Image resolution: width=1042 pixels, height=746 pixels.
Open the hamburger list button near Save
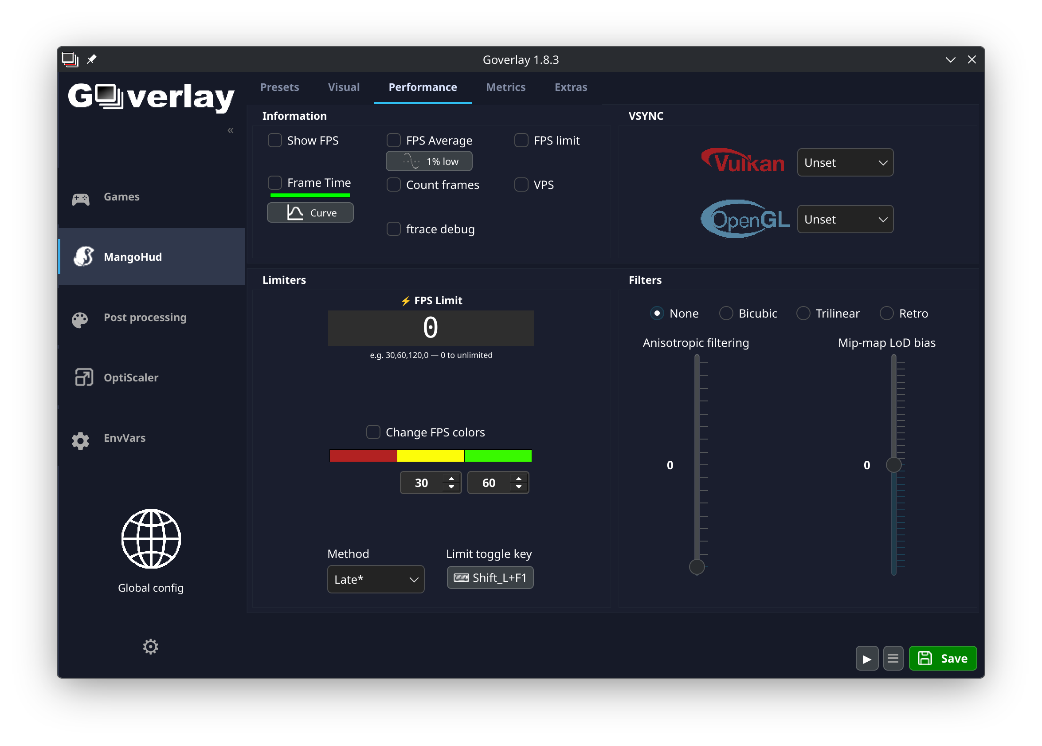(x=892, y=658)
